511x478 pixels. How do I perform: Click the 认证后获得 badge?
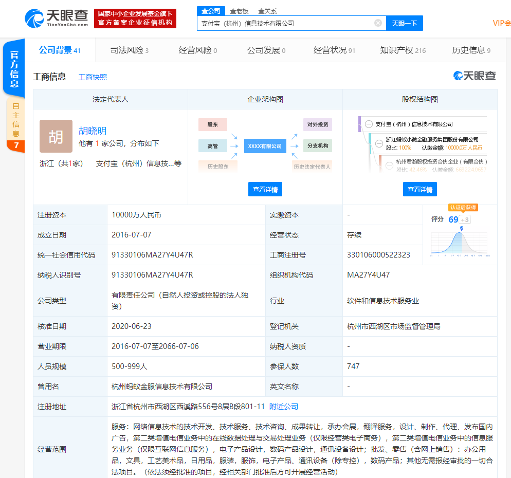463,208
